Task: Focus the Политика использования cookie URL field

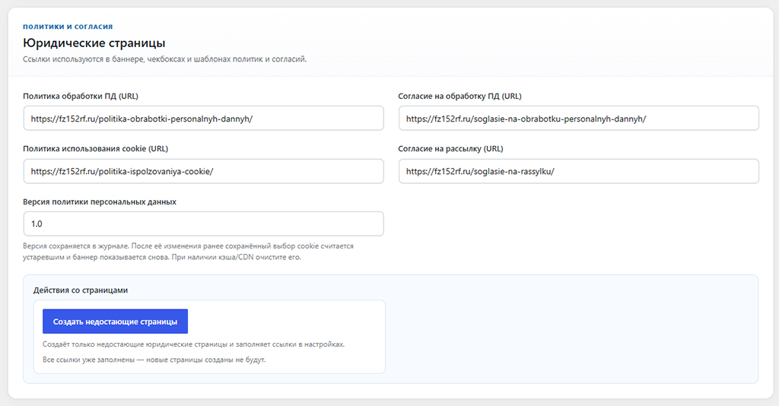Action: tap(204, 171)
